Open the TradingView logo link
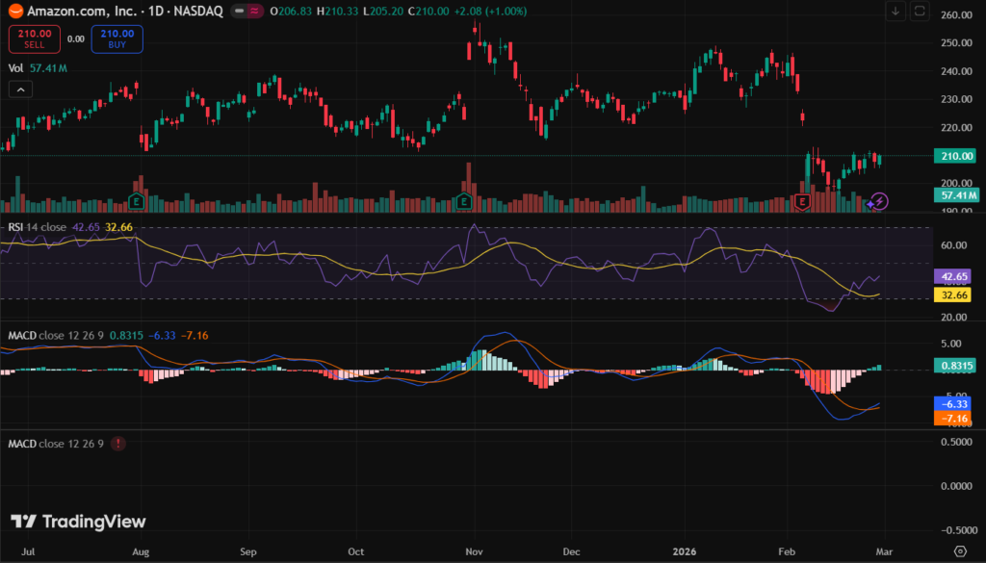986x563 pixels. (79, 522)
